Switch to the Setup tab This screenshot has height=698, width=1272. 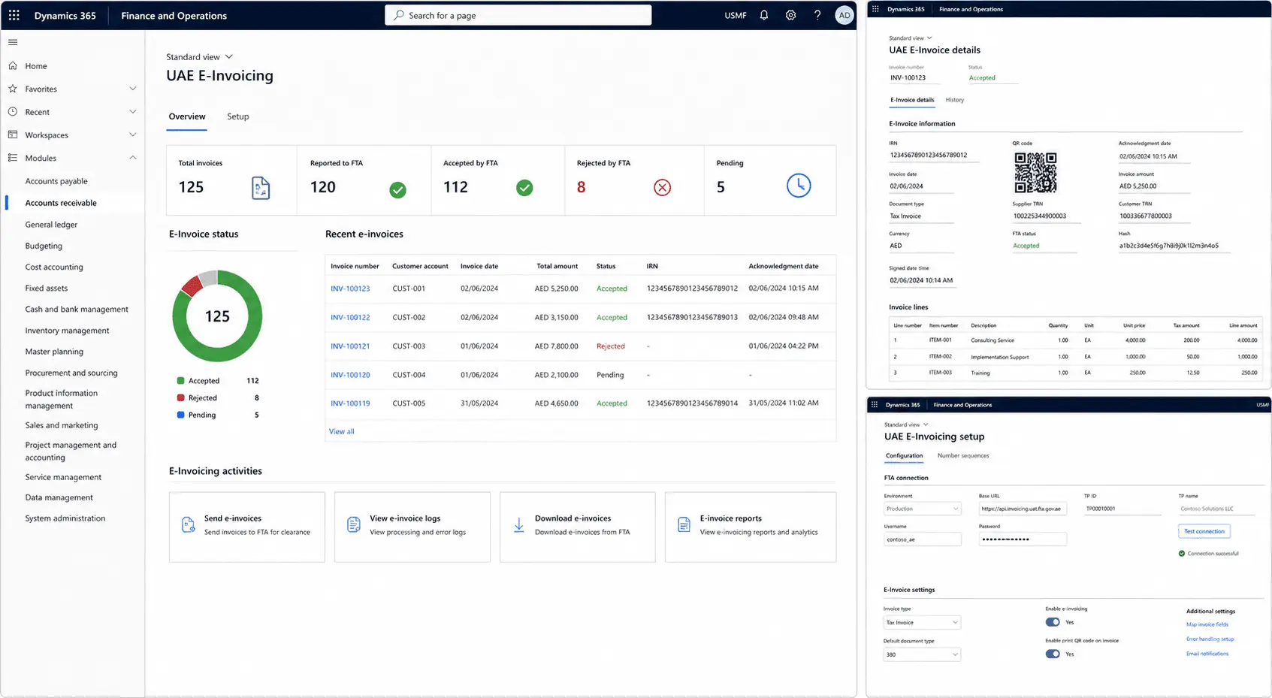238,116
